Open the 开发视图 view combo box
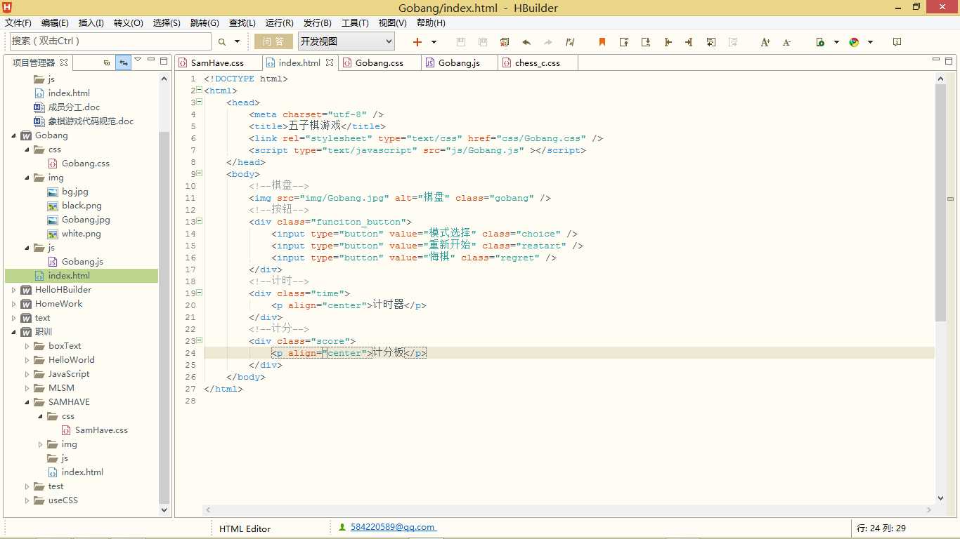 [346, 41]
